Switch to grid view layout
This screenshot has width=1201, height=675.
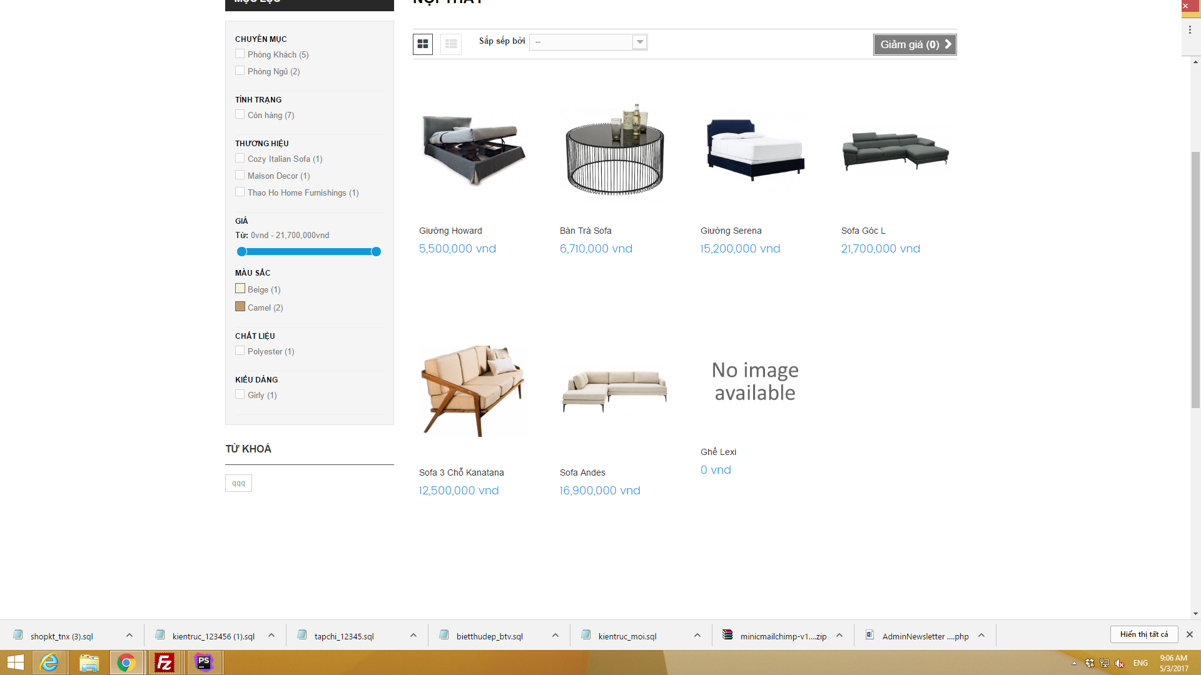pyautogui.click(x=423, y=44)
